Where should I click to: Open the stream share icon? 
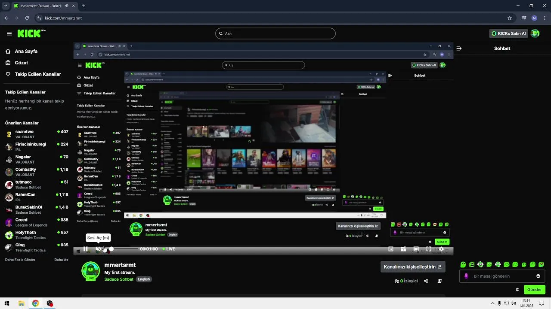[x=426, y=281]
